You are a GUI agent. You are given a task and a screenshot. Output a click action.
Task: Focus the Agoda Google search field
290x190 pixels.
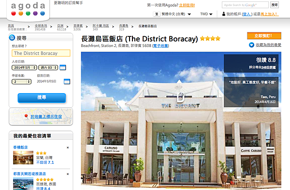(245, 5)
